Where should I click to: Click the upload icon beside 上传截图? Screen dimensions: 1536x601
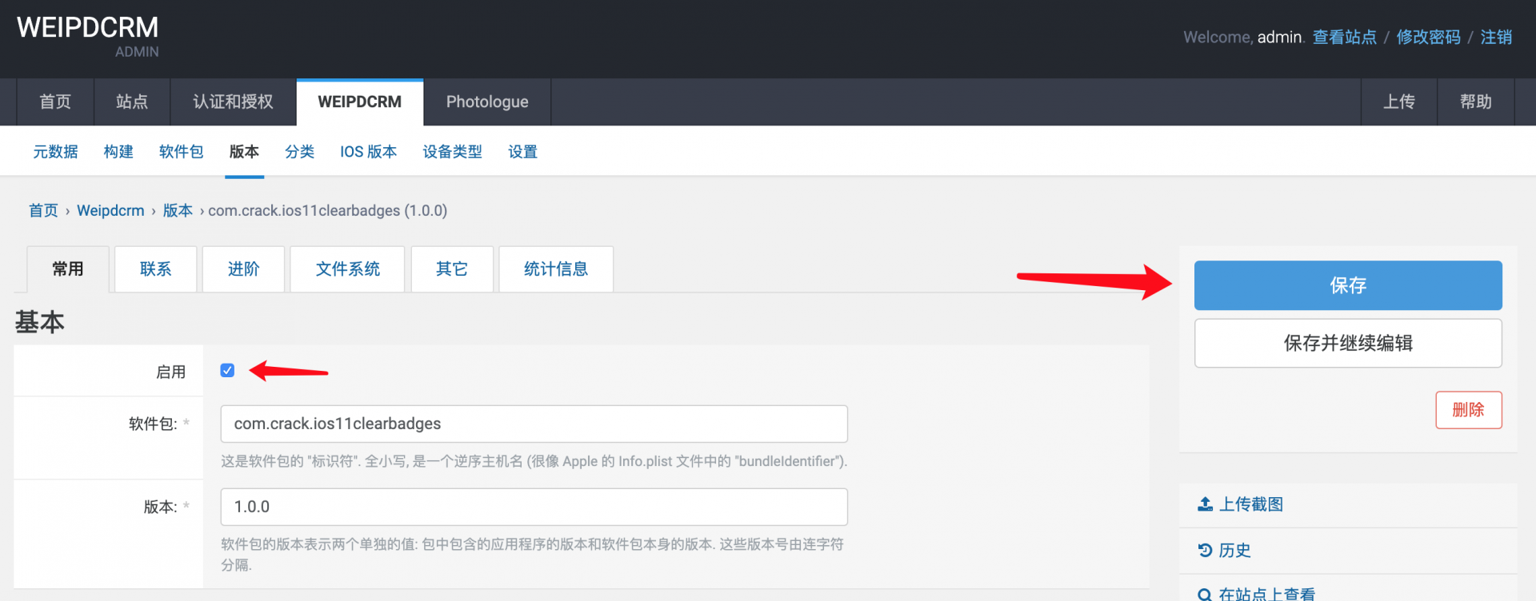click(1205, 504)
